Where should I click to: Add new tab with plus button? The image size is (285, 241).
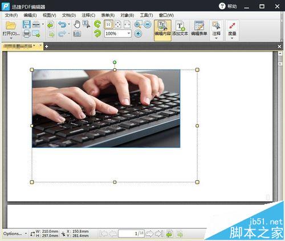(x=47, y=47)
